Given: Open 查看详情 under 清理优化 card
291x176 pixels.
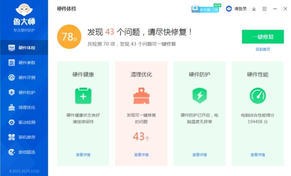Looking at the screenshot, I should 142,155.
